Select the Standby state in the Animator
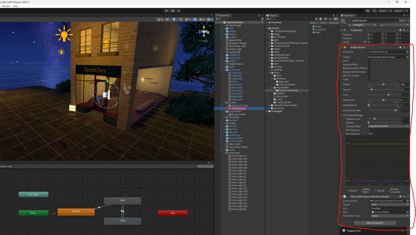 point(76,211)
